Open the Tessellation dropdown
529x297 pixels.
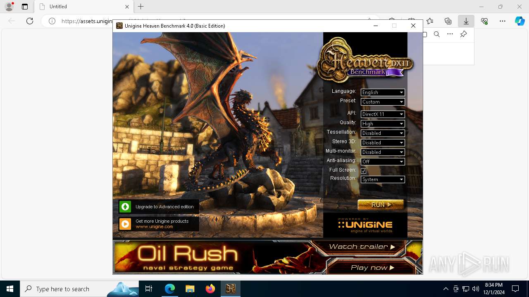point(382,133)
